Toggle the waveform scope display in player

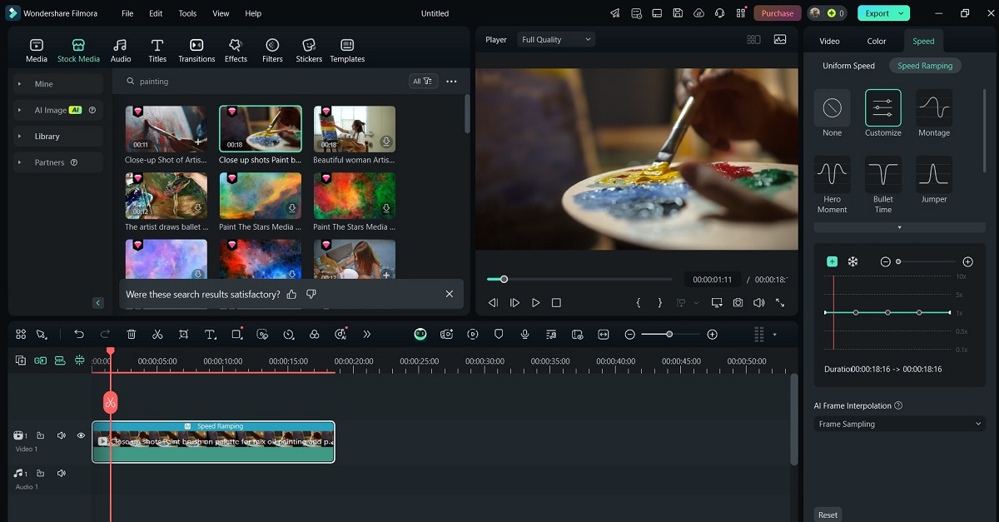(x=780, y=39)
